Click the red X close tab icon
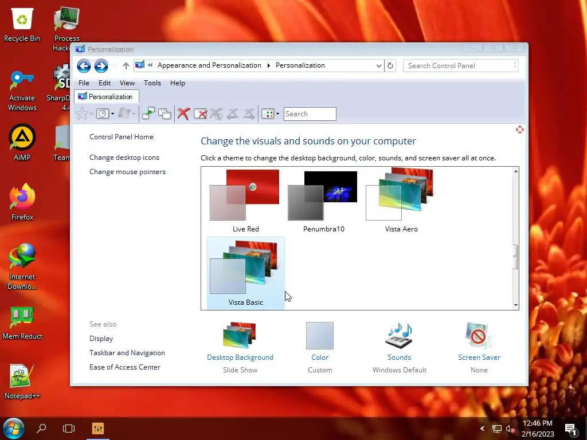Viewport: 587px width, 440px height. click(x=183, y=113)
